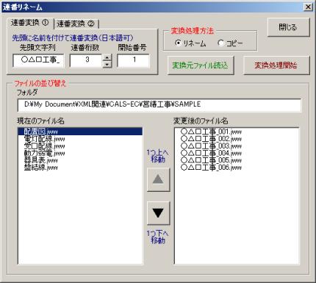Click 変換元ファイル読込 button

201,65
